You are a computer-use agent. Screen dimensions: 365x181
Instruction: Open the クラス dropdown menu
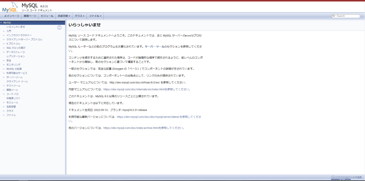pyautogui.click(x=80, y=16)
